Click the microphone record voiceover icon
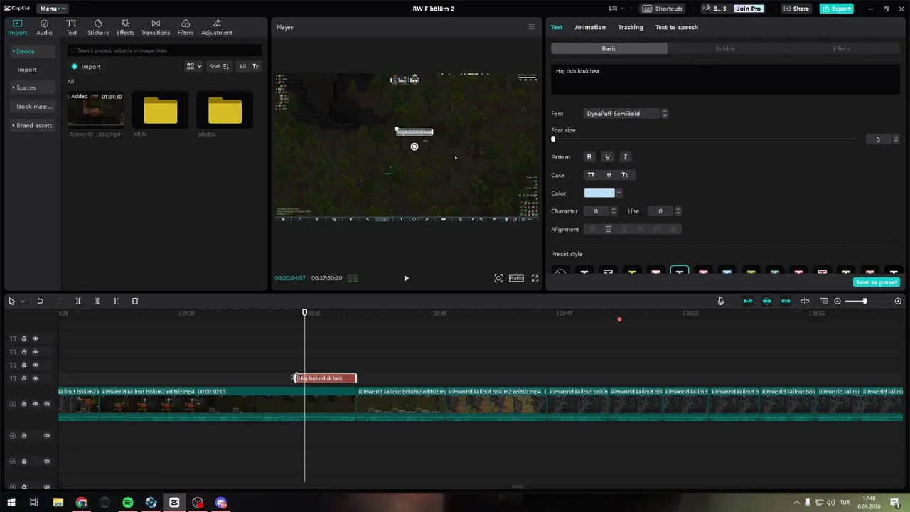This screenshot has height=512, width=910. [x=721, y=301]
